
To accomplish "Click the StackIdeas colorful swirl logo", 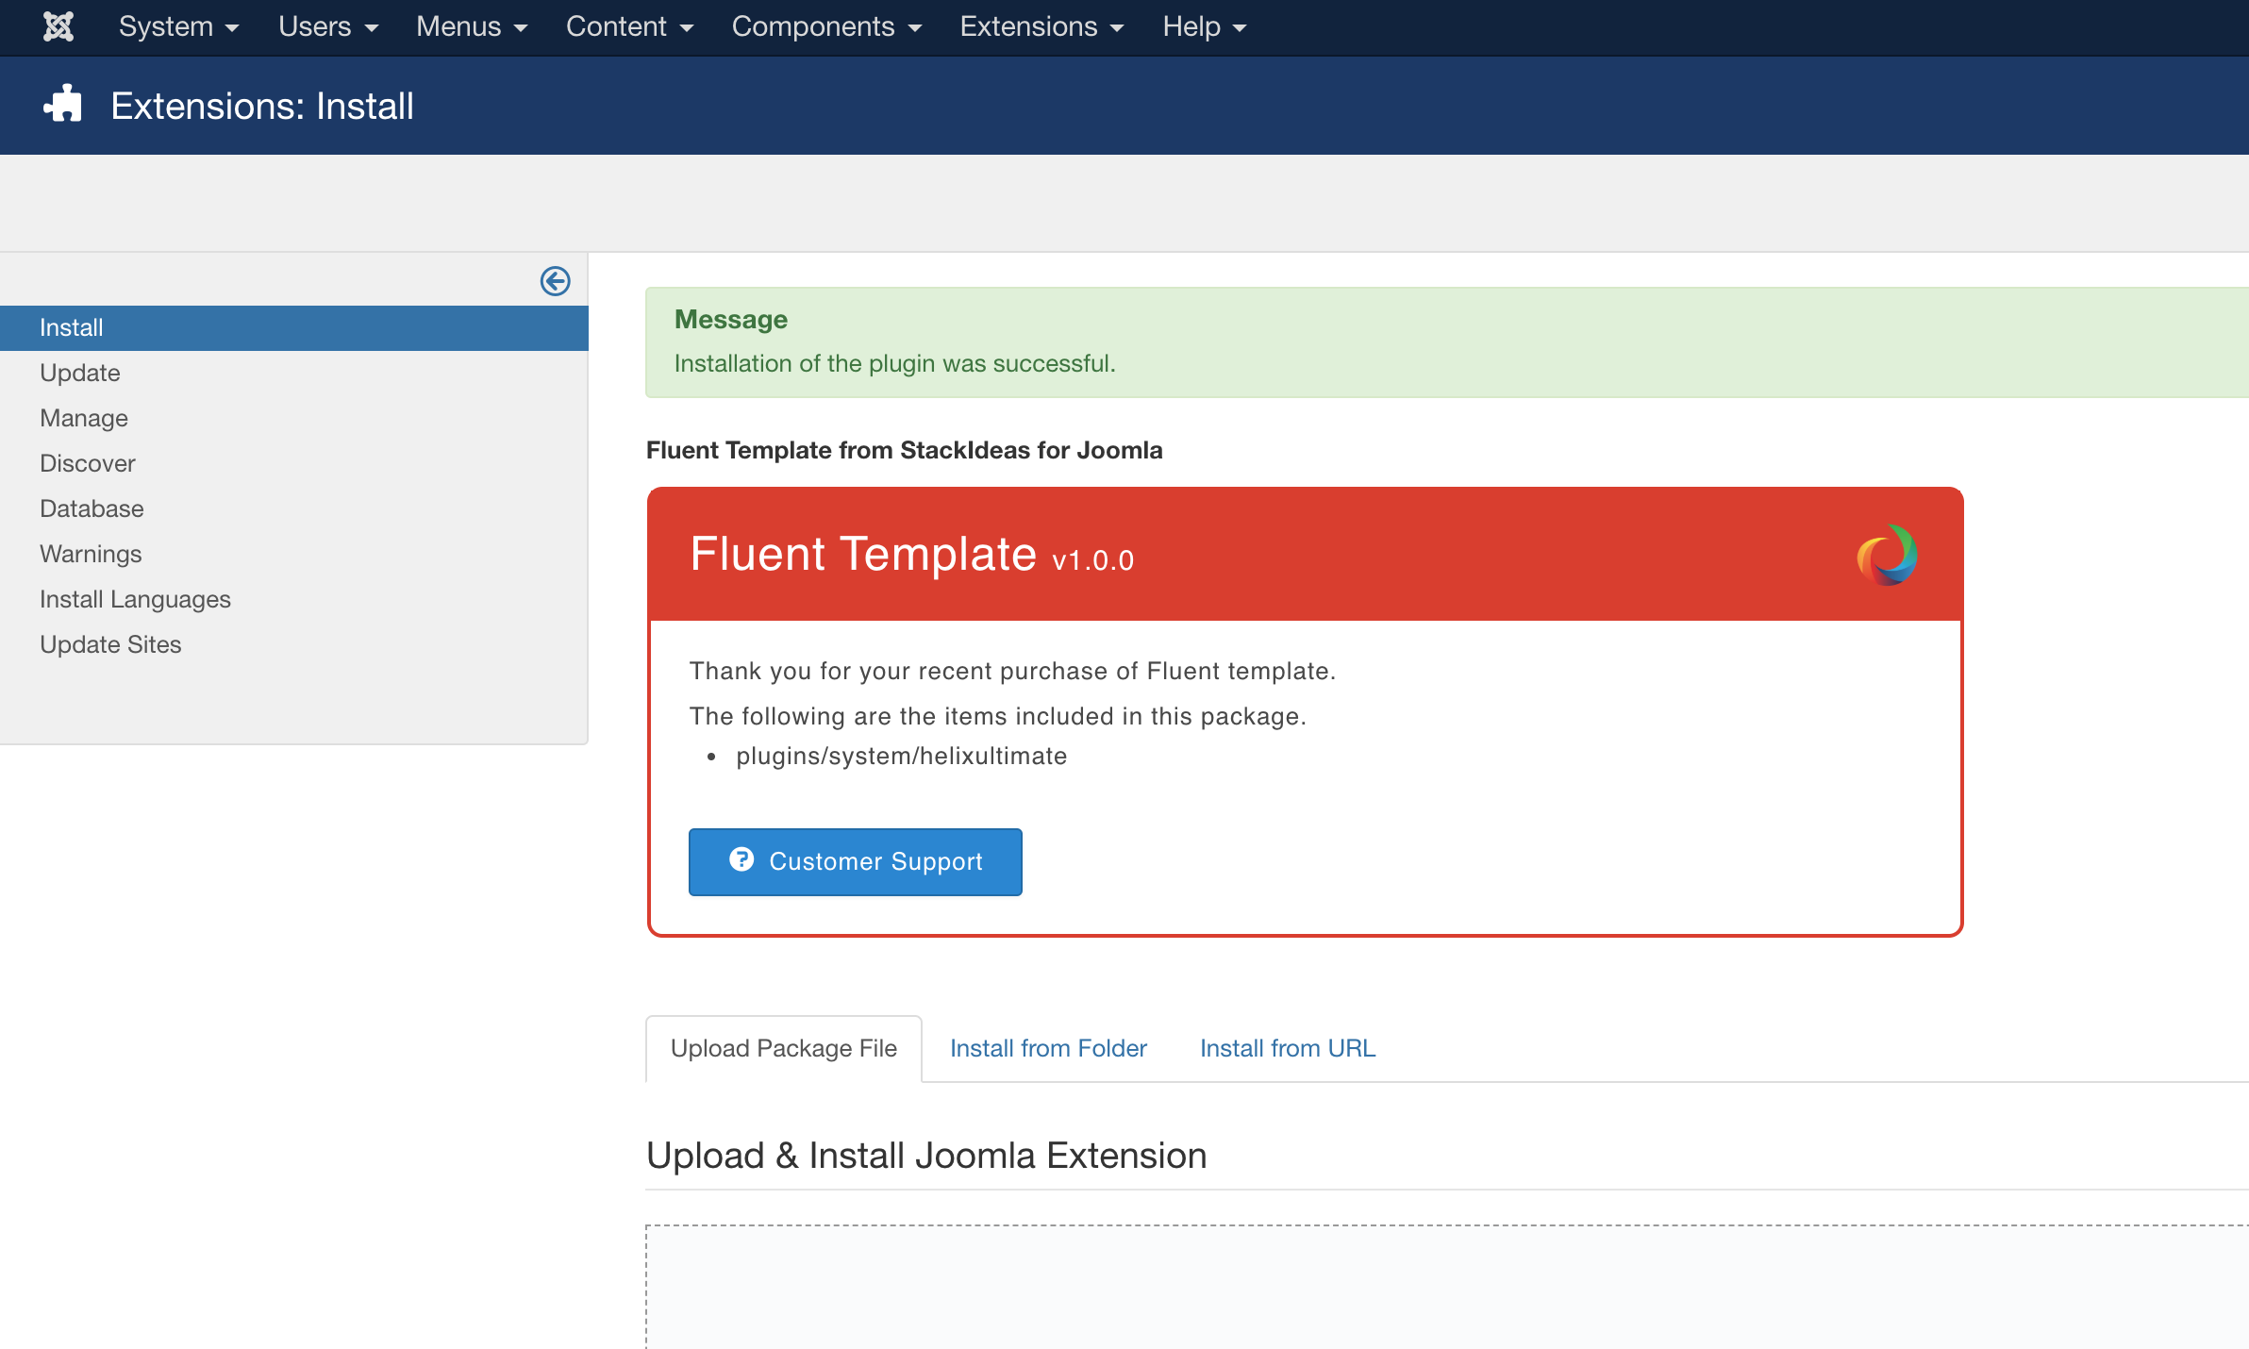I will pyautogui.click(x=1887, y=555).
